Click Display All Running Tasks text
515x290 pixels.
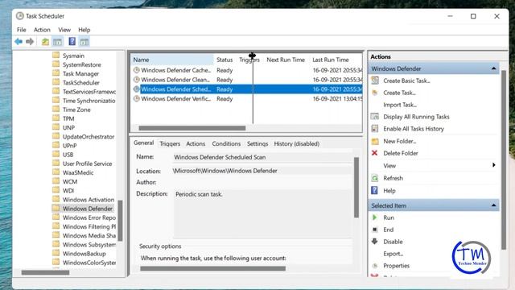click(416, 116)
